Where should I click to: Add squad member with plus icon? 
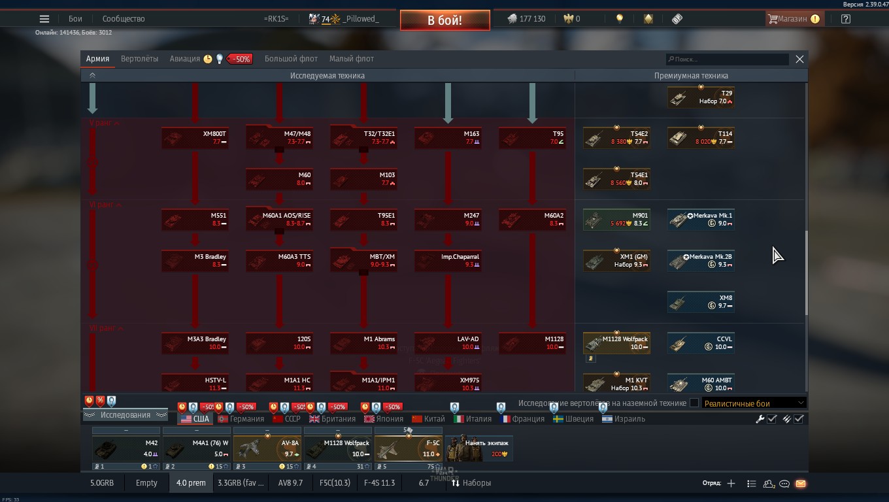coord(731,483)
